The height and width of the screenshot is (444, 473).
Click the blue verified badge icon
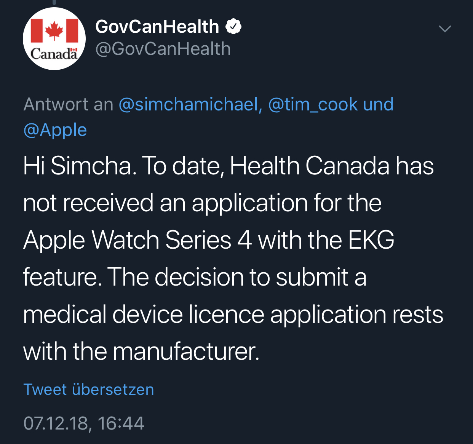[x=233, y=27]
